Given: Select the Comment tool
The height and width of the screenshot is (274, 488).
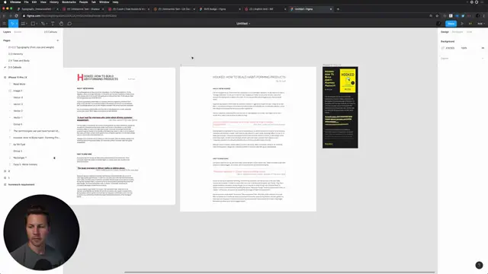Looking at the screenshot, I should point(69,24).
